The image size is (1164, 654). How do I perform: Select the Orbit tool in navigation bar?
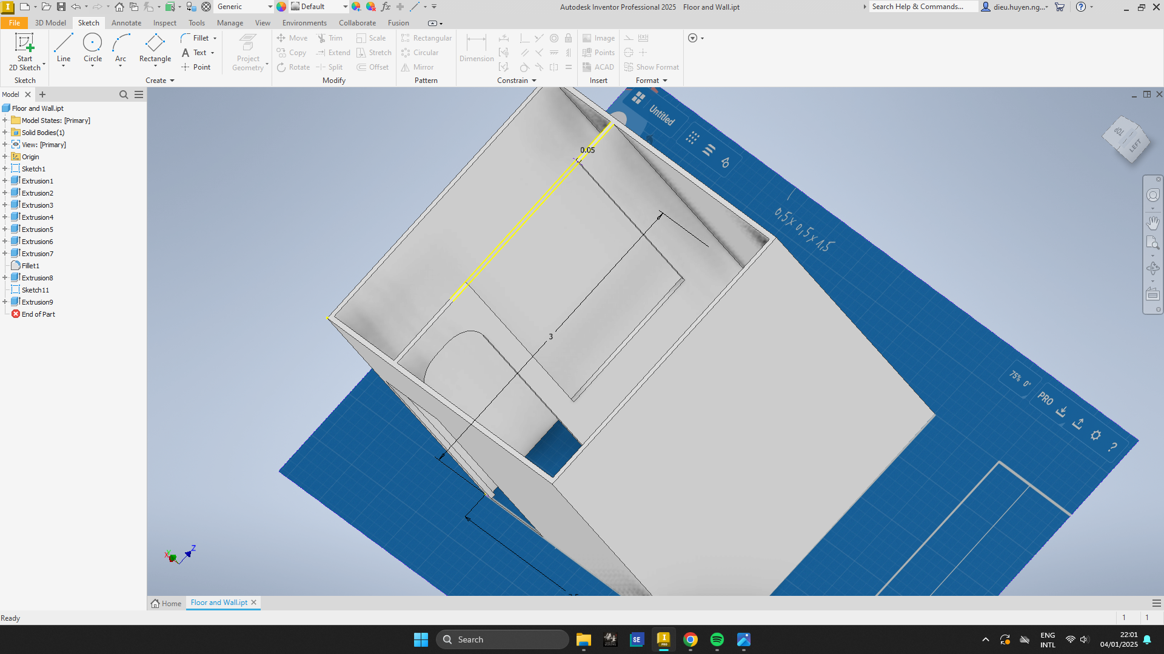[1152, 268]
